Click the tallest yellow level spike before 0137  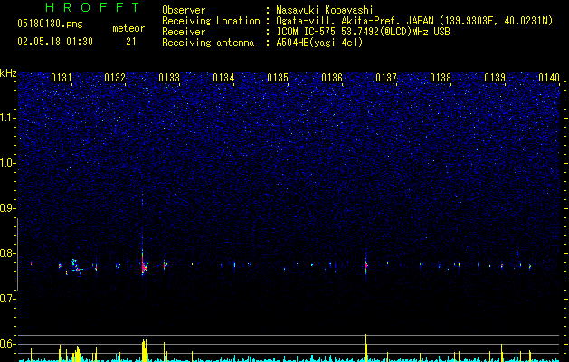(366, 348)
